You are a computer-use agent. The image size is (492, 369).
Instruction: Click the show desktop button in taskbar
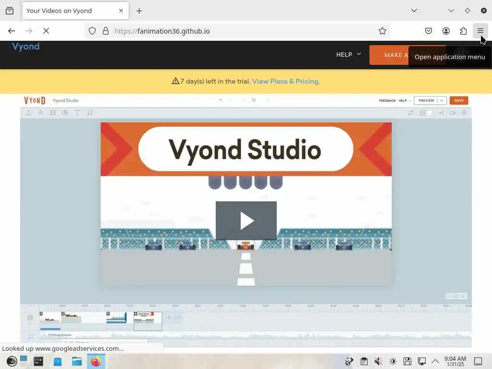478,361
